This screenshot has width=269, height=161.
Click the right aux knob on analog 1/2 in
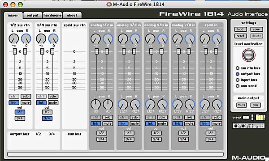[x=108, y=38]
